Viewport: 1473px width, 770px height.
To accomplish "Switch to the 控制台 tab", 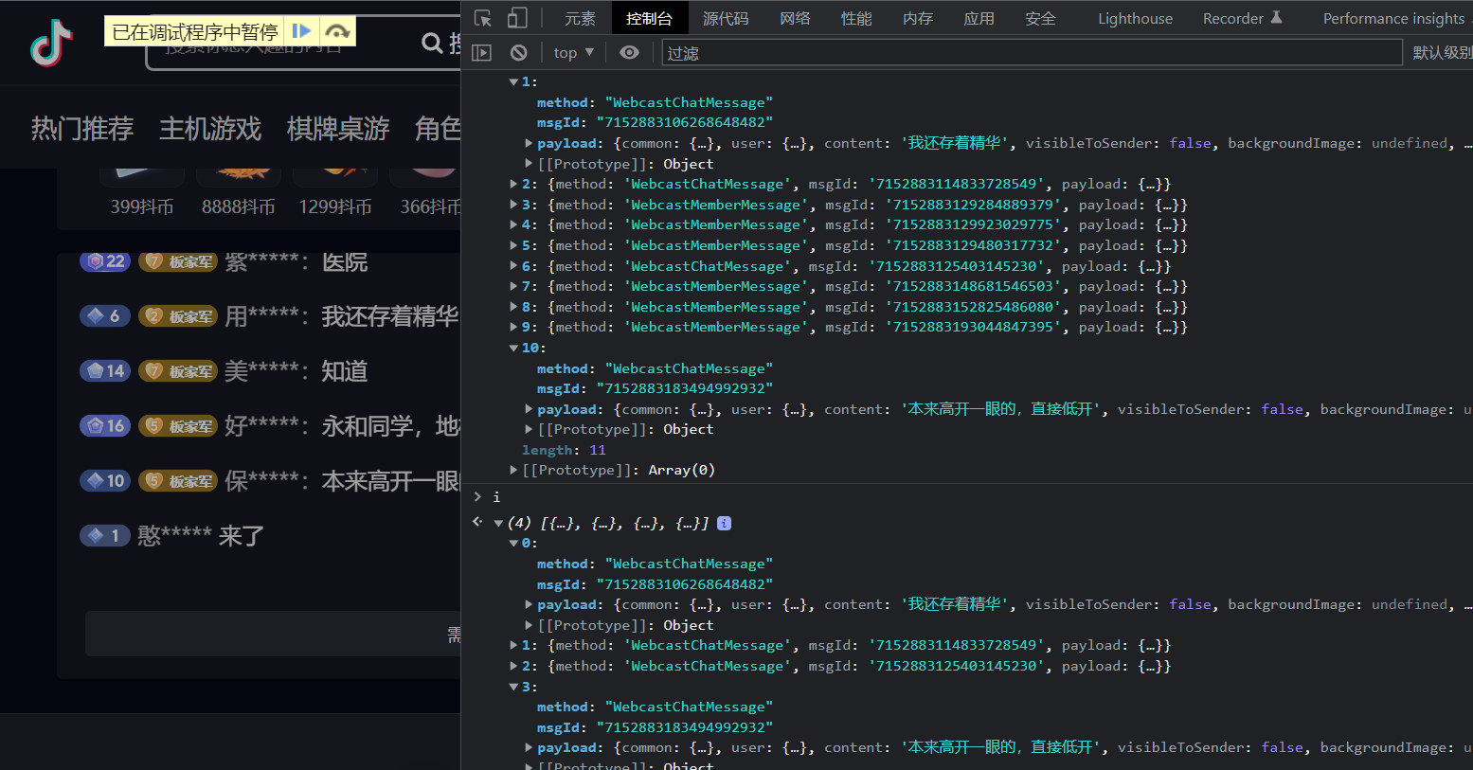I will coord(649,18).
